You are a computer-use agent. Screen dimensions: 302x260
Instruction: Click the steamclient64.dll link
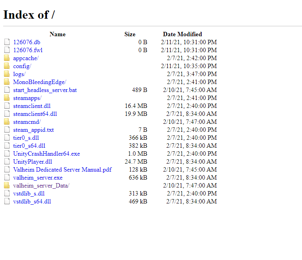click(x=35, y=114)
